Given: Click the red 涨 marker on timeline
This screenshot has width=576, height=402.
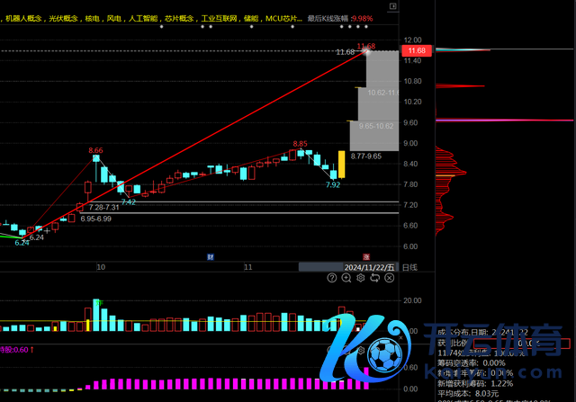Looking at the screenshot, I should pos(365,256).
